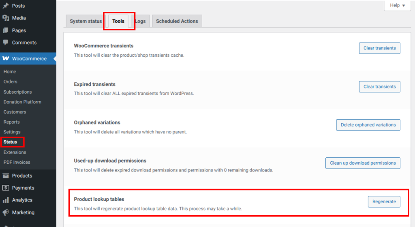The width and height of the screenshot is (415, 227).
Task: Click the Analytics bar chart icon
Action: tap(6, 200)
